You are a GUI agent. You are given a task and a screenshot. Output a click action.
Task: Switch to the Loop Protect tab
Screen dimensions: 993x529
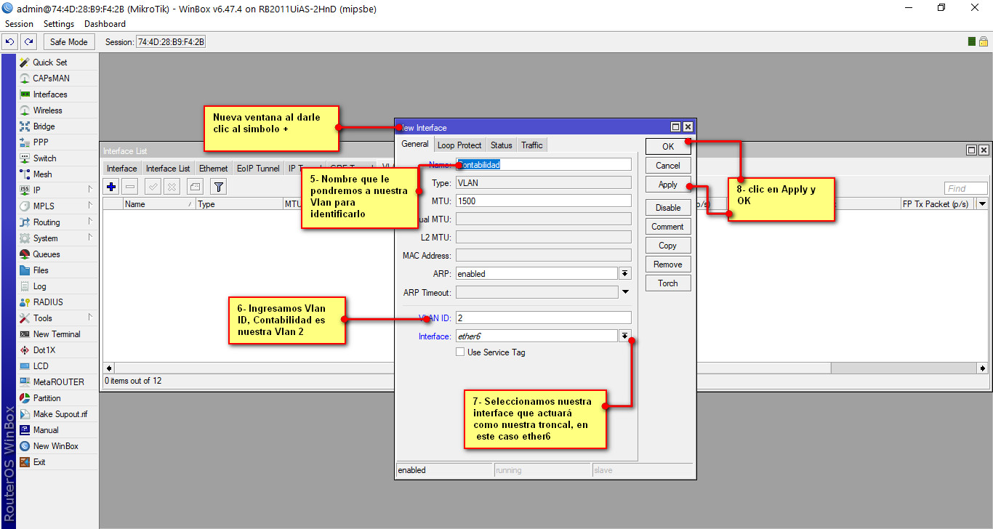coord(459,145)
